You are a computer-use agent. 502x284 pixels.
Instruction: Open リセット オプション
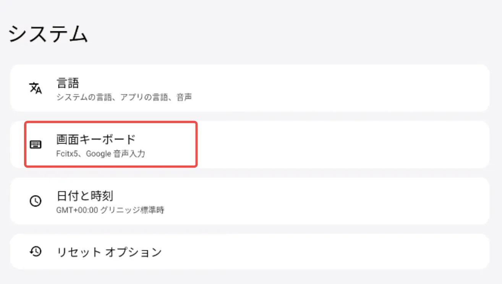tap(109, 252)
